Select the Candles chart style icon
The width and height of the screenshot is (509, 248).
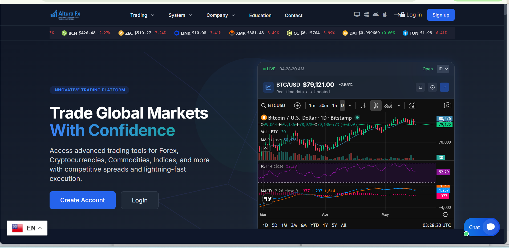[376, 105]
